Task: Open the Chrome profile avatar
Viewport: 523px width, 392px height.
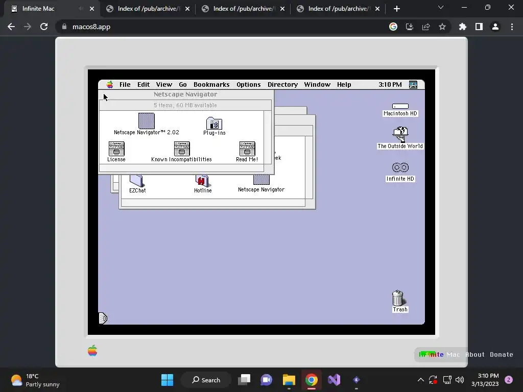Action: (495, 27)
